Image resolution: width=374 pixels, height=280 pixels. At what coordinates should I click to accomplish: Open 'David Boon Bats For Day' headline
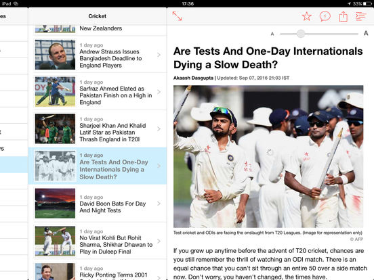point(112,207)
